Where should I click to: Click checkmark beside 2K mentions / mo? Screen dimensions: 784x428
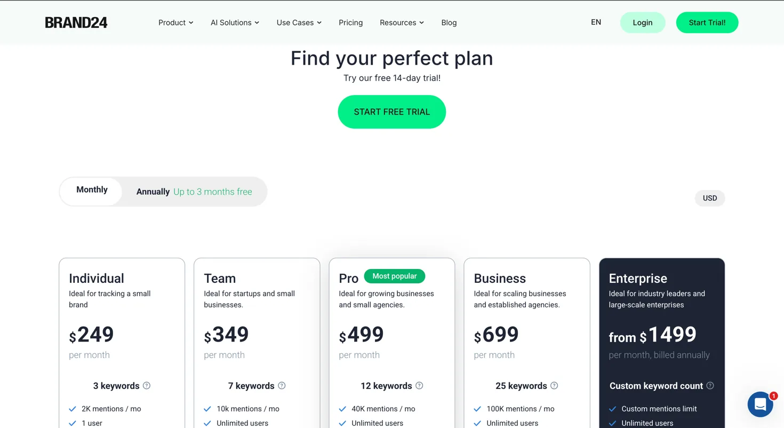tap(73, 409)
